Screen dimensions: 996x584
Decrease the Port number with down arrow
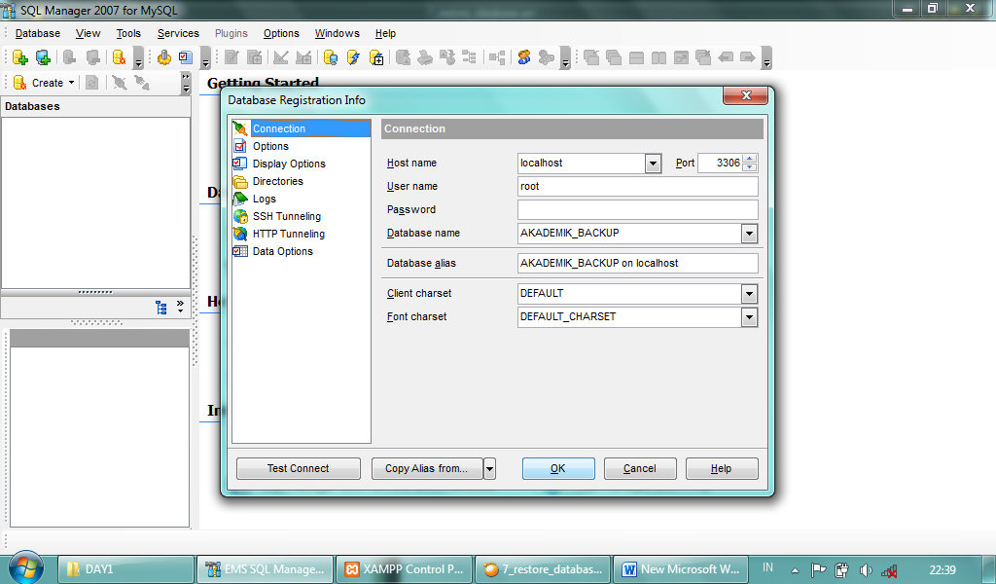750,167
